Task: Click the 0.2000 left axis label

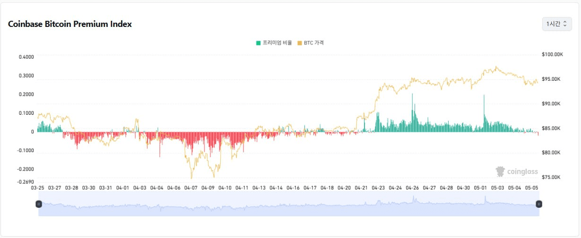Action: tap(26, 94)
